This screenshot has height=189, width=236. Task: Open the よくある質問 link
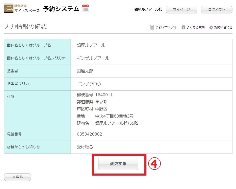195,27
